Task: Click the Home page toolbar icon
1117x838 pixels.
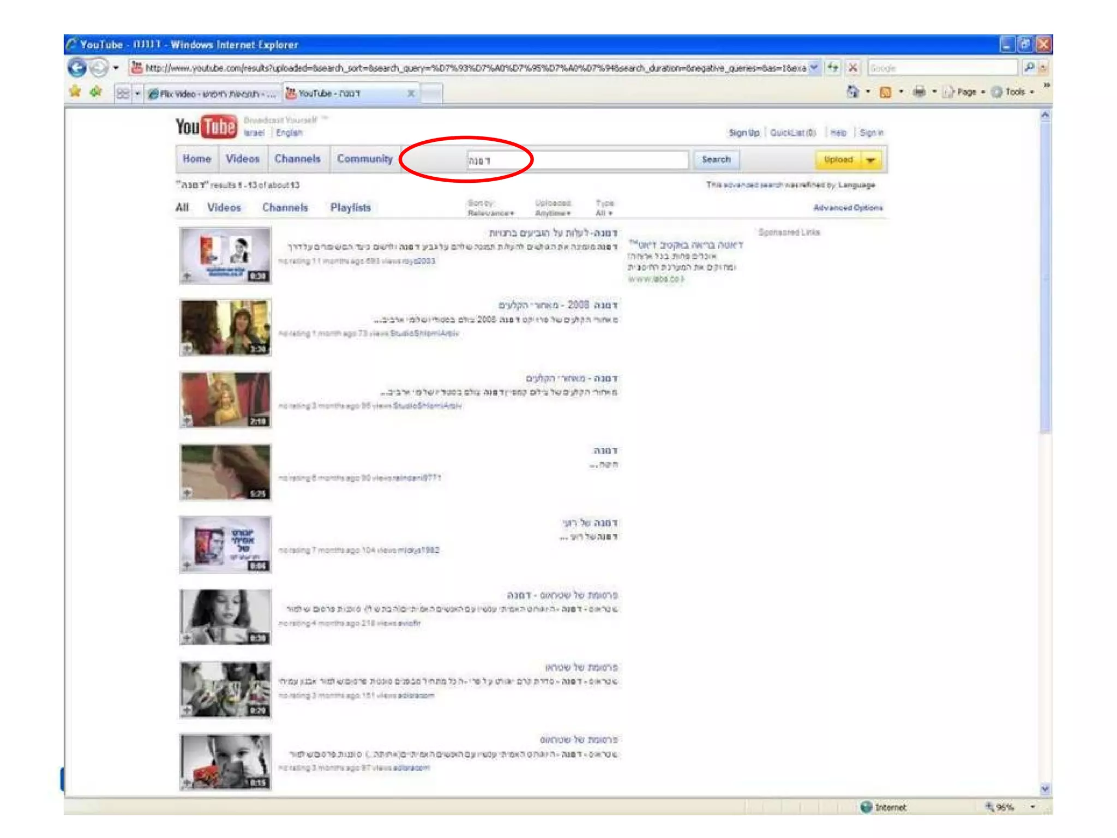Action: pos(852,92)
